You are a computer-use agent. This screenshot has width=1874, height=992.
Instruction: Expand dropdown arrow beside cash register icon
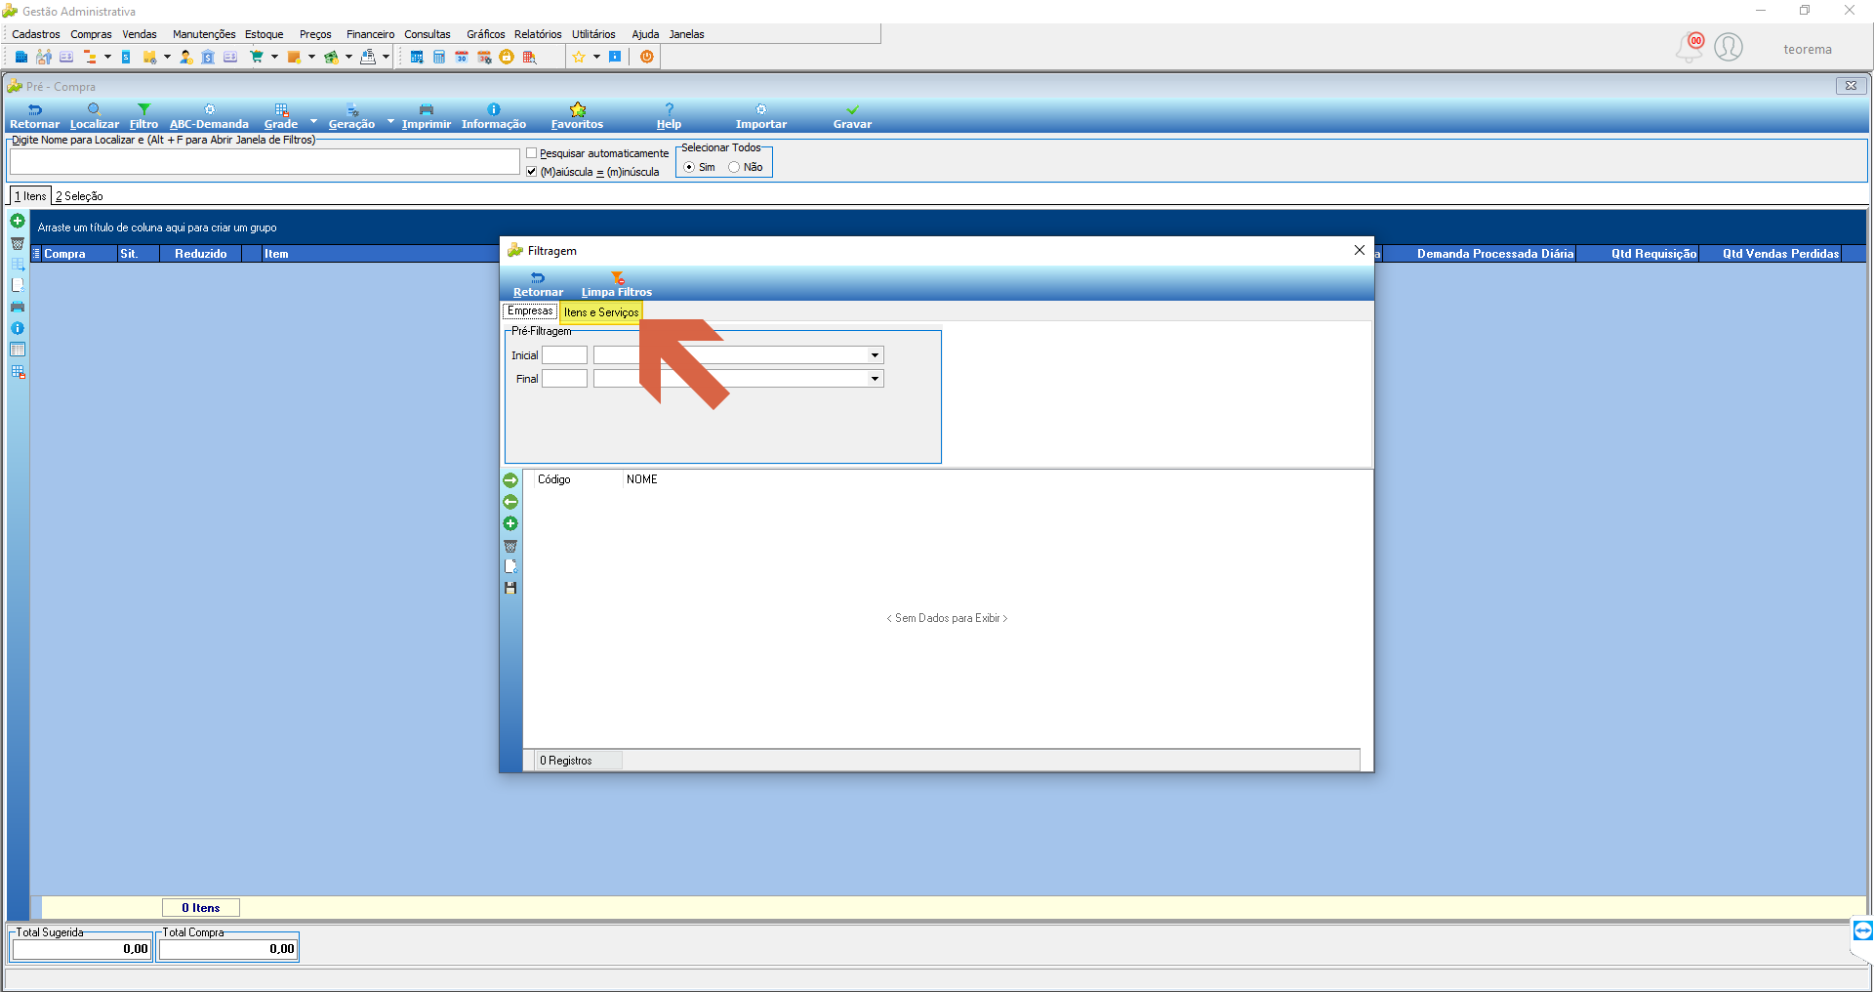[x=386, y=57]
